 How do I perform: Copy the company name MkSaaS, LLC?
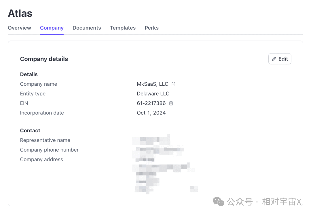173,84
